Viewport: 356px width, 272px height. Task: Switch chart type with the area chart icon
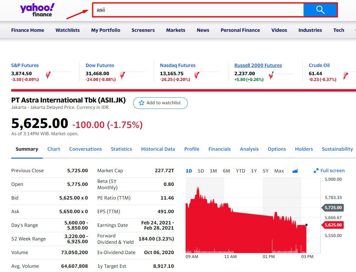(295, 171)
